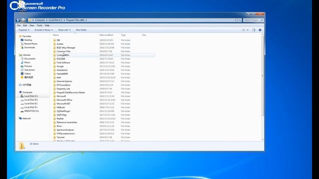319x179 pixels.
Task: Open Include in library dropdown
Action: (43, 30)
